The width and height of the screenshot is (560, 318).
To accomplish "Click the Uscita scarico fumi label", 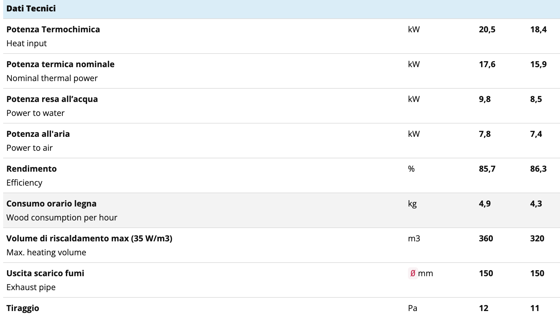I will coord(45,273).
